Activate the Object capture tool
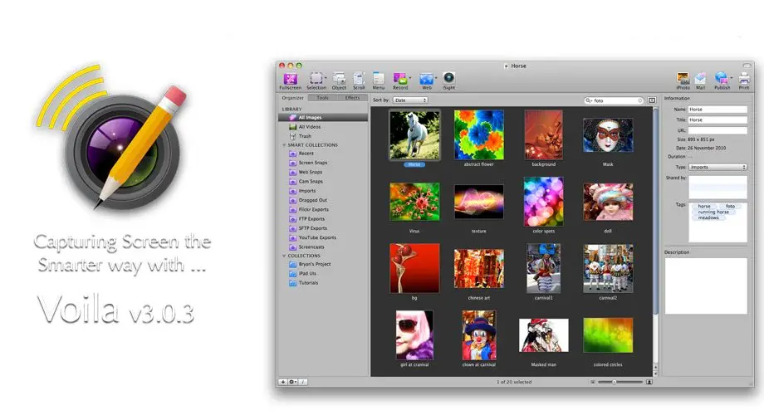The width and height of the screenshot is (764, 415). [339, 81]
